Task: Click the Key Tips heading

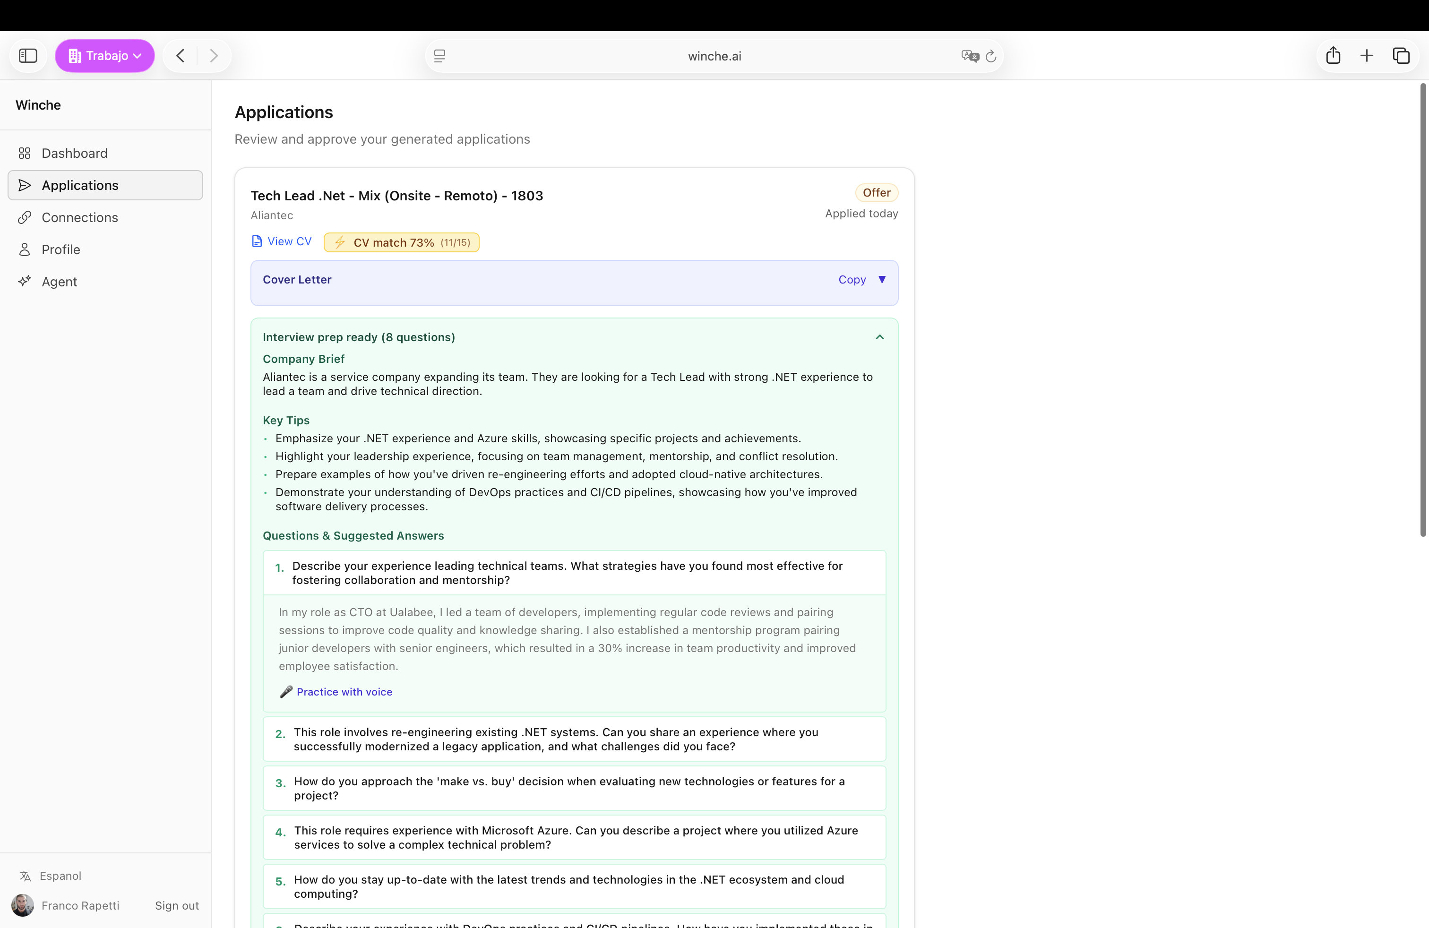Action: coord(286,420)
